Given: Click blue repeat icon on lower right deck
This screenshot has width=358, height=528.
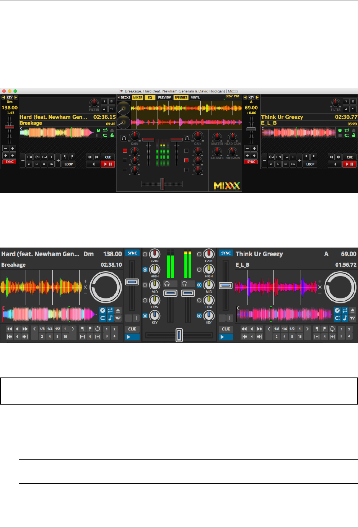Looking at the screenshot, I should coord(345,310).
